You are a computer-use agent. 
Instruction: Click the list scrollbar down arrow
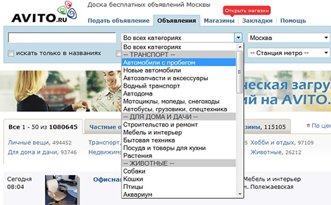coord(240,194)
